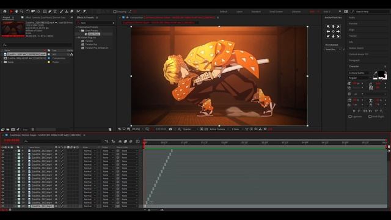
Task: Open the Quarter resolution dropdown
Action: pos(190,129)
